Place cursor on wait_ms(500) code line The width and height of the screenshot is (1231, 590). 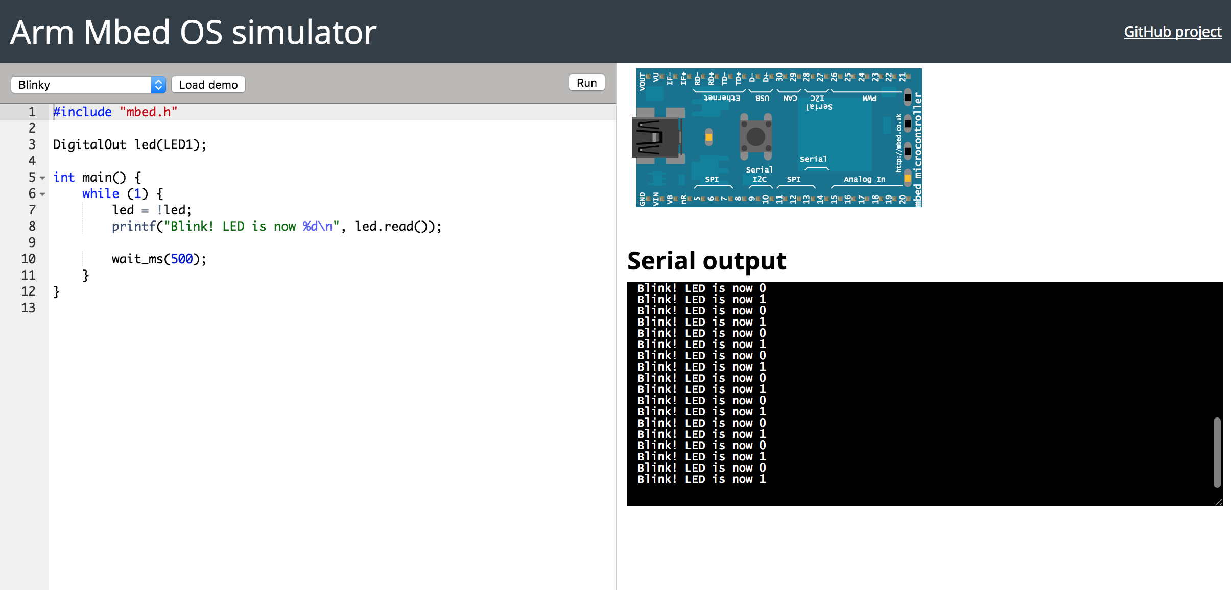(158, 259)
